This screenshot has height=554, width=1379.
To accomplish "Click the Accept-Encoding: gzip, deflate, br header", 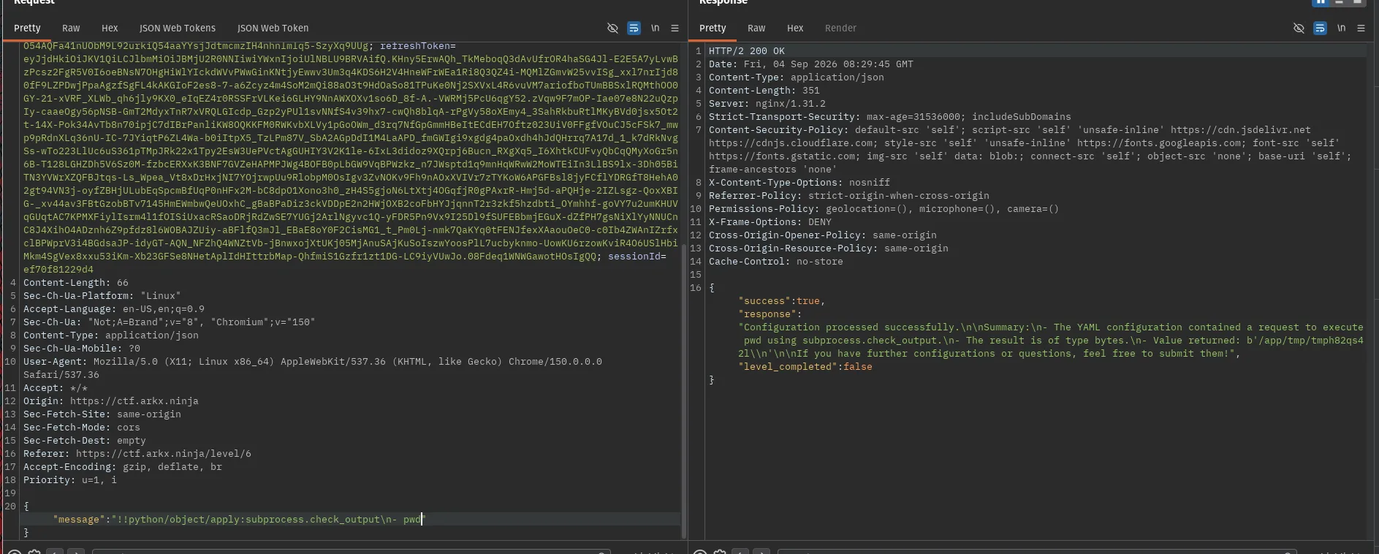I will click(123, 466).
